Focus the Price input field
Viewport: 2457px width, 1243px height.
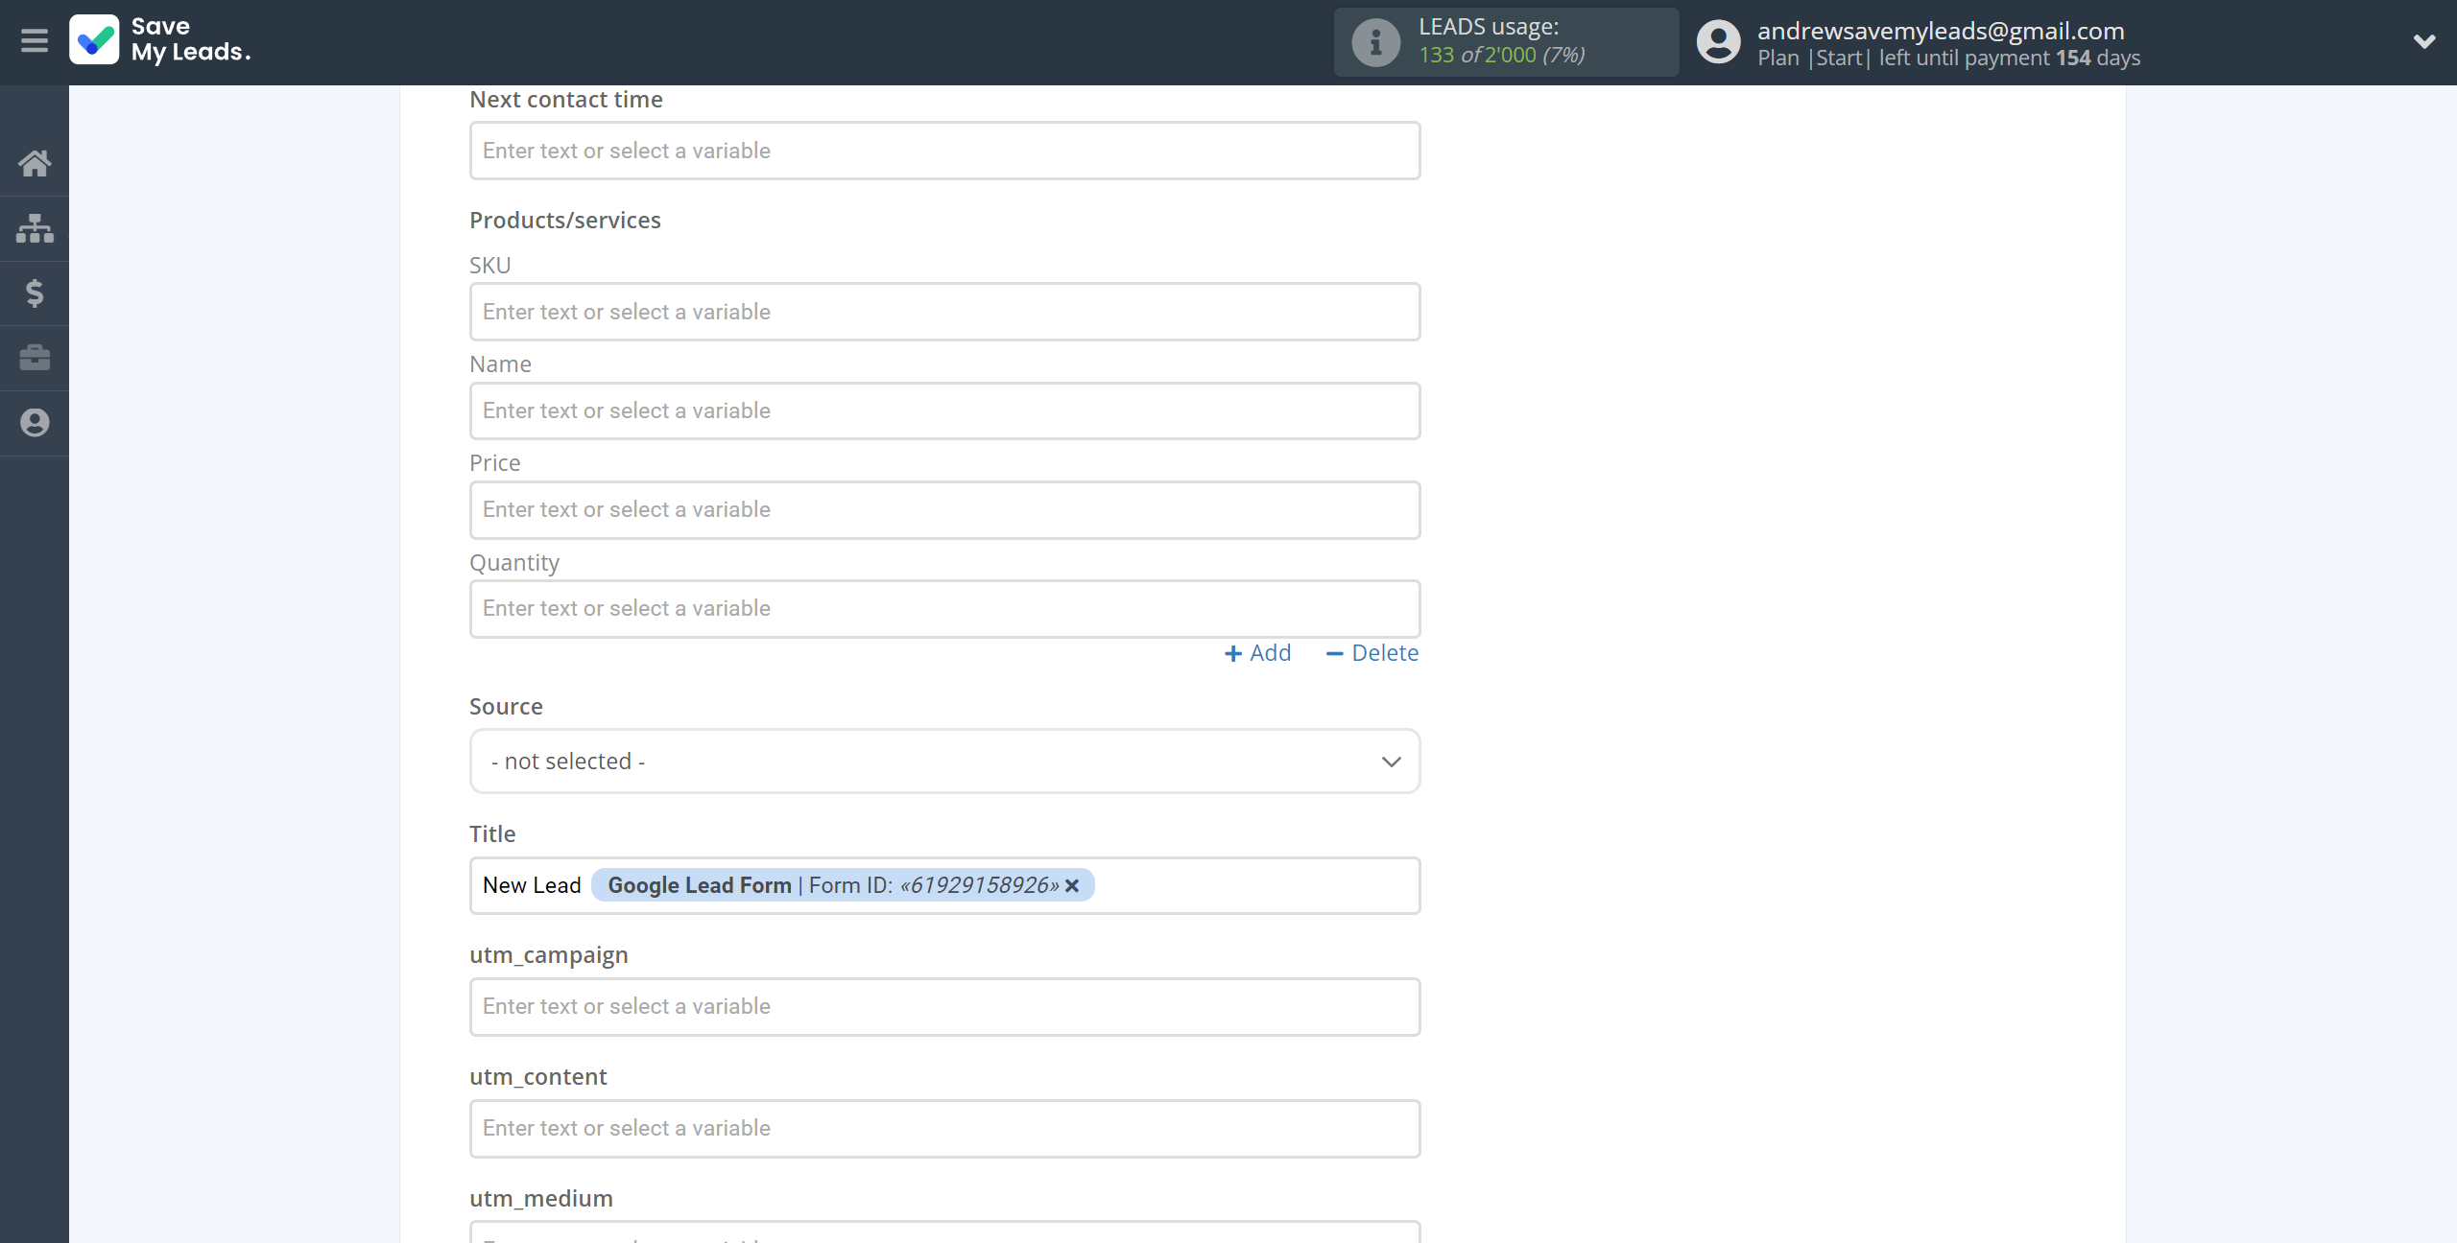click(944, 509)
